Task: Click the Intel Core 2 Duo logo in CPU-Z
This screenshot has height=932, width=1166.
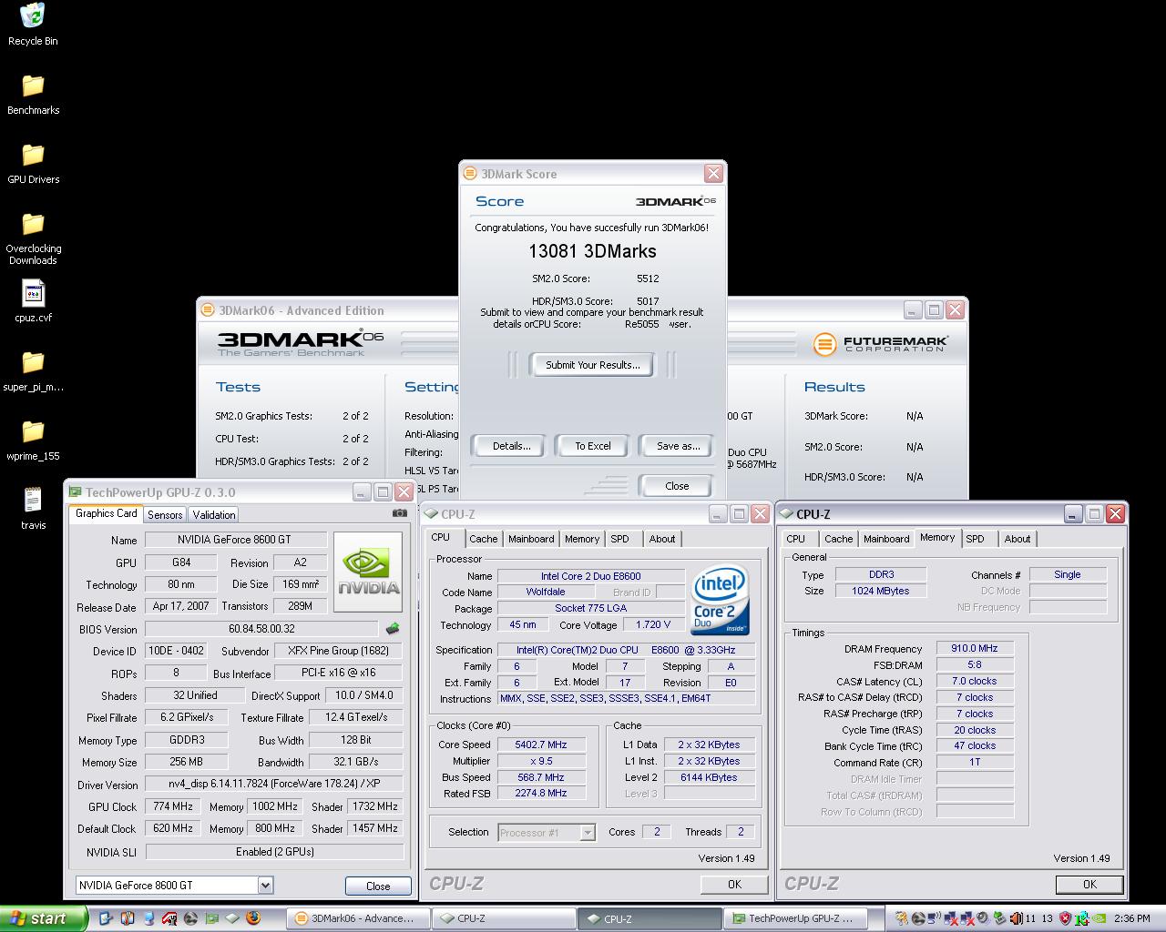Action: 721,601
